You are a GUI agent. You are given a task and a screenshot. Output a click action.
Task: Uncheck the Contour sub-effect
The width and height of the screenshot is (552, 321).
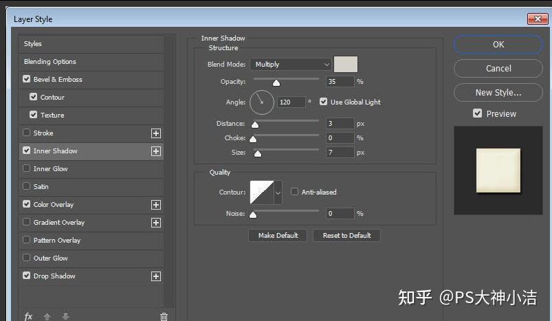coord(34,97)
